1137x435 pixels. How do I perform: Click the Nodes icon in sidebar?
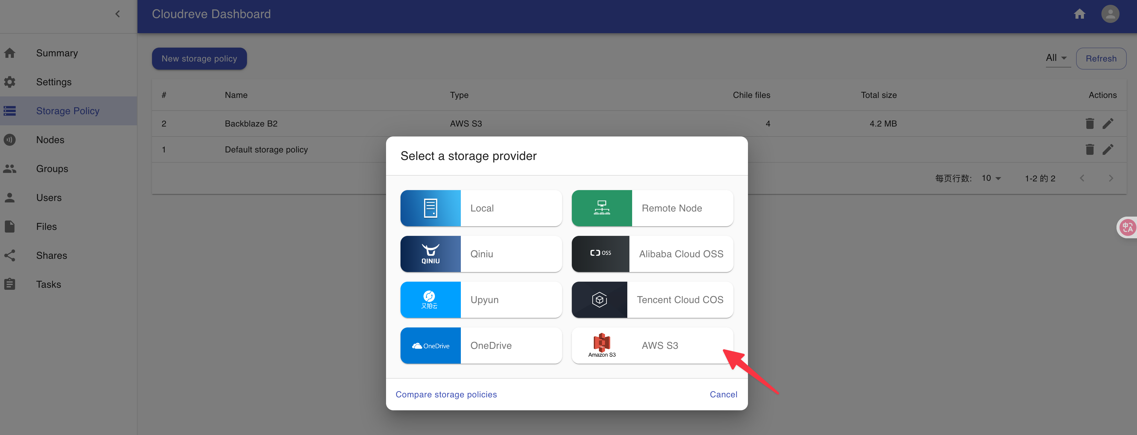point(10,140)
